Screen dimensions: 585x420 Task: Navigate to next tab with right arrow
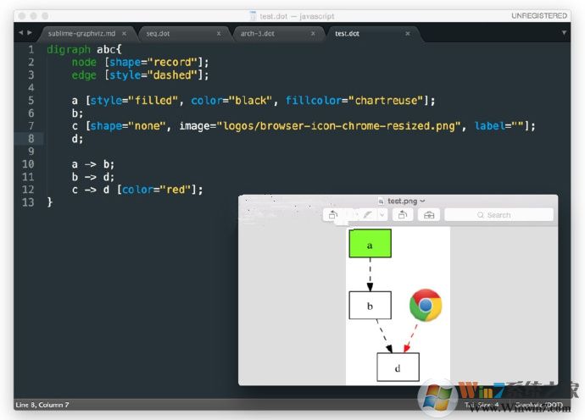pyautogui.click(x=31, y=33)
